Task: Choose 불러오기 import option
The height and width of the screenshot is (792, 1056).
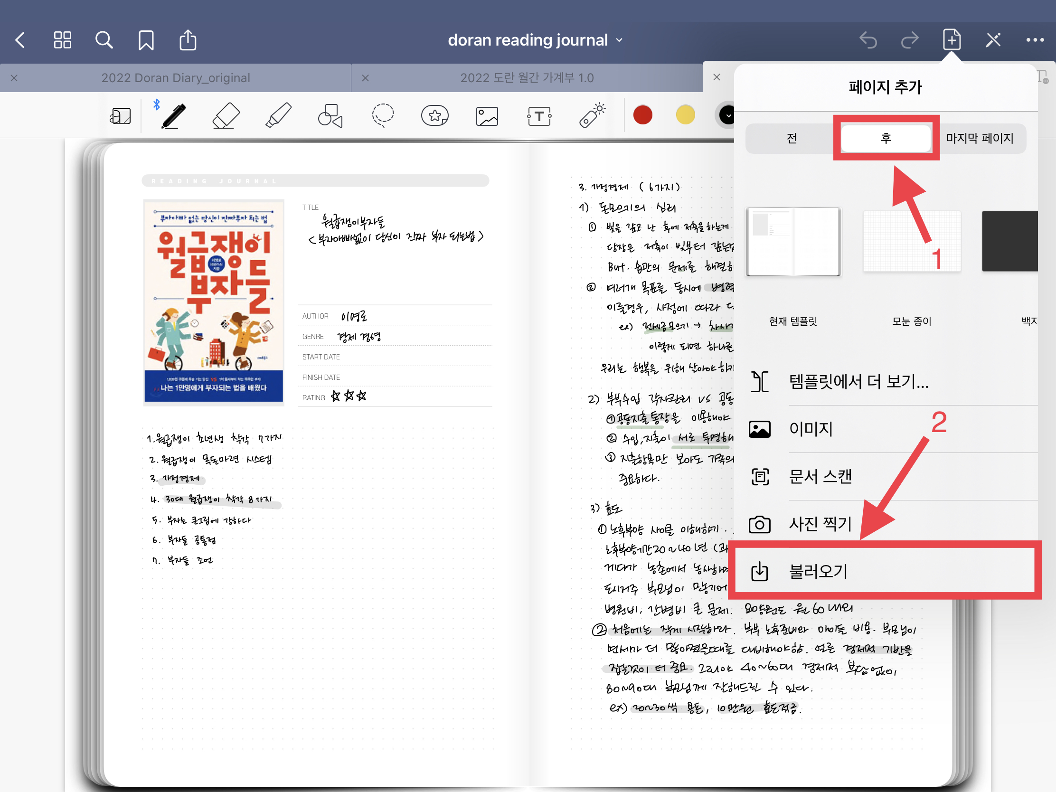Action: [817, 571]
